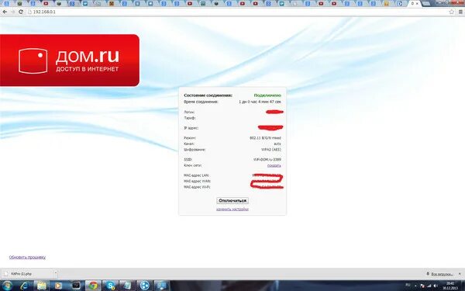Click the 802.11 B/G/N mixed mode value
The width and height of the screenshot is (465, 291).
click(x=265, y=138)
